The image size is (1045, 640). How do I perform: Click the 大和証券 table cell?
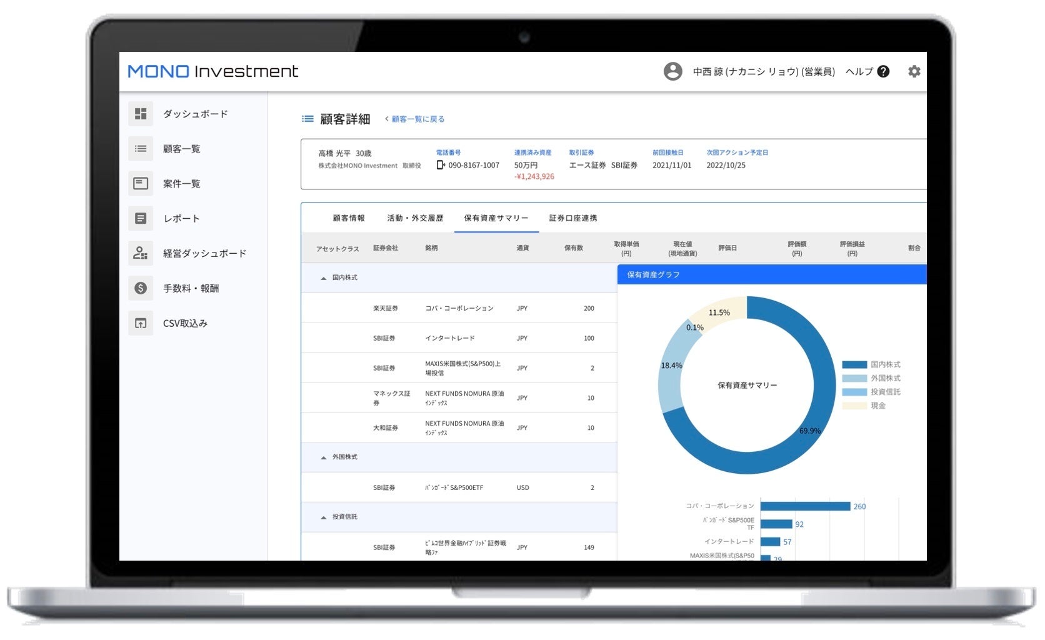(x=386, y=428)
